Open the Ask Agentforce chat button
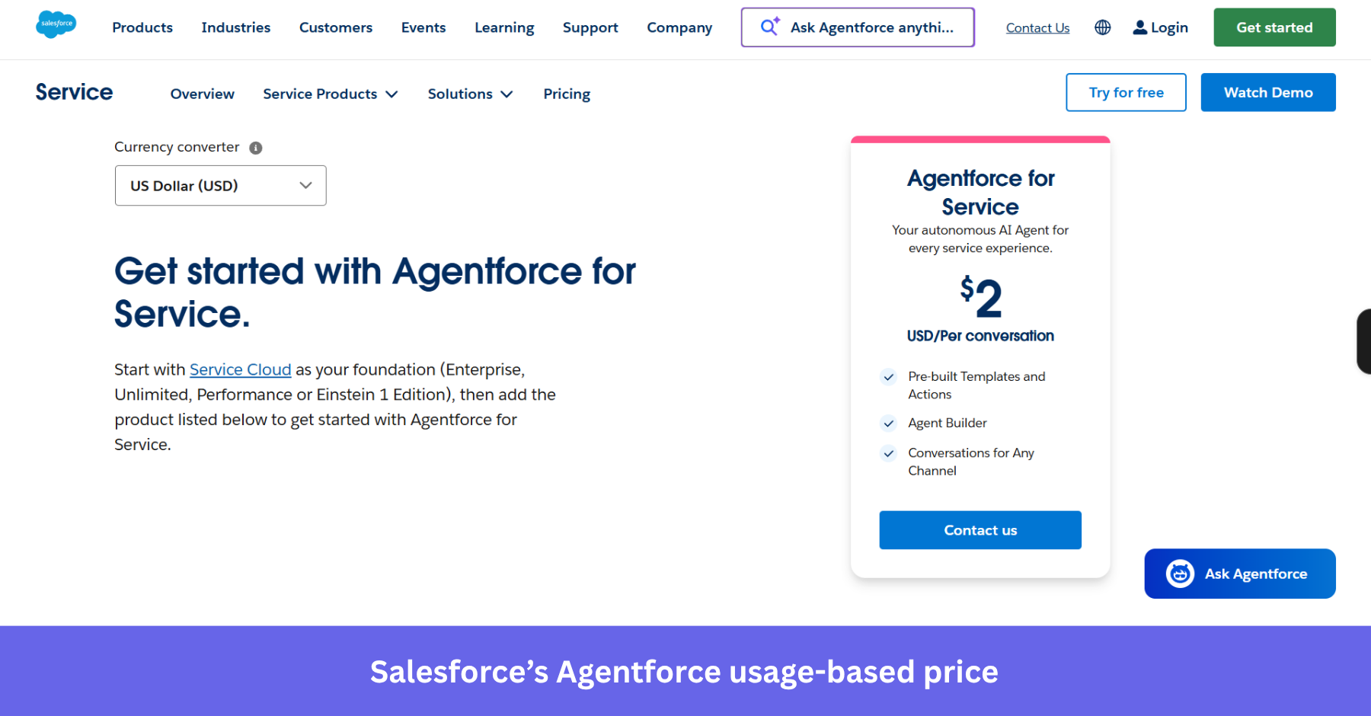 tap(1239, 574)
